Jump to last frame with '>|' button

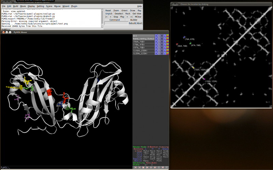click(131, 16)
